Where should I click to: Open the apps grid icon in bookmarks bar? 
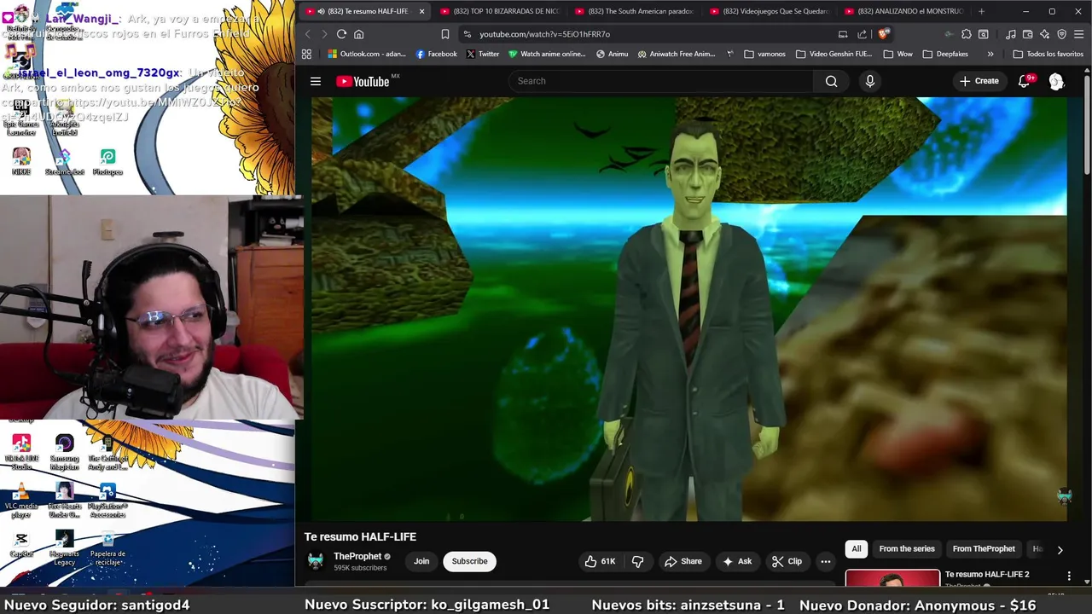306,54
